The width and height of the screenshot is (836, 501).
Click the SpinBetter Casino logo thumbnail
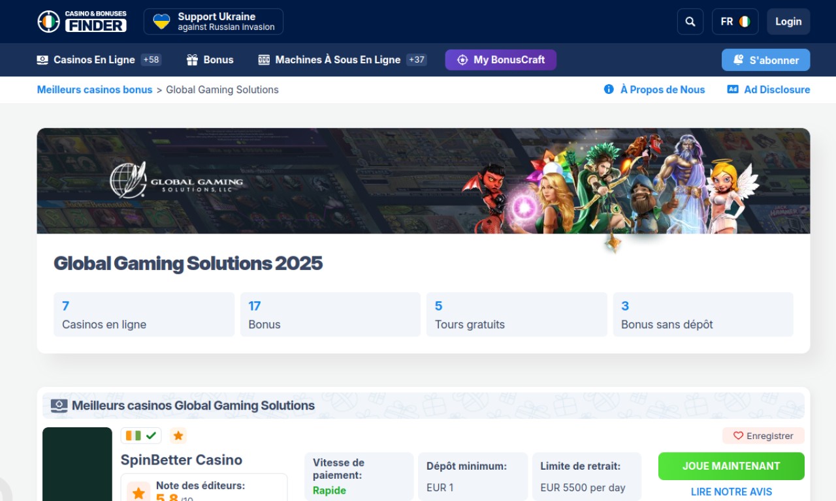pos(77,464)
